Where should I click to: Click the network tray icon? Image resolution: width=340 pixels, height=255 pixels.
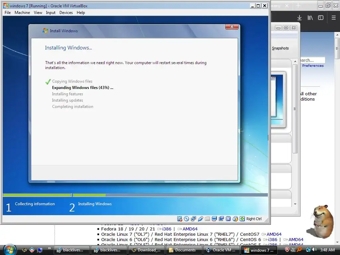click(x=308, y=250)
